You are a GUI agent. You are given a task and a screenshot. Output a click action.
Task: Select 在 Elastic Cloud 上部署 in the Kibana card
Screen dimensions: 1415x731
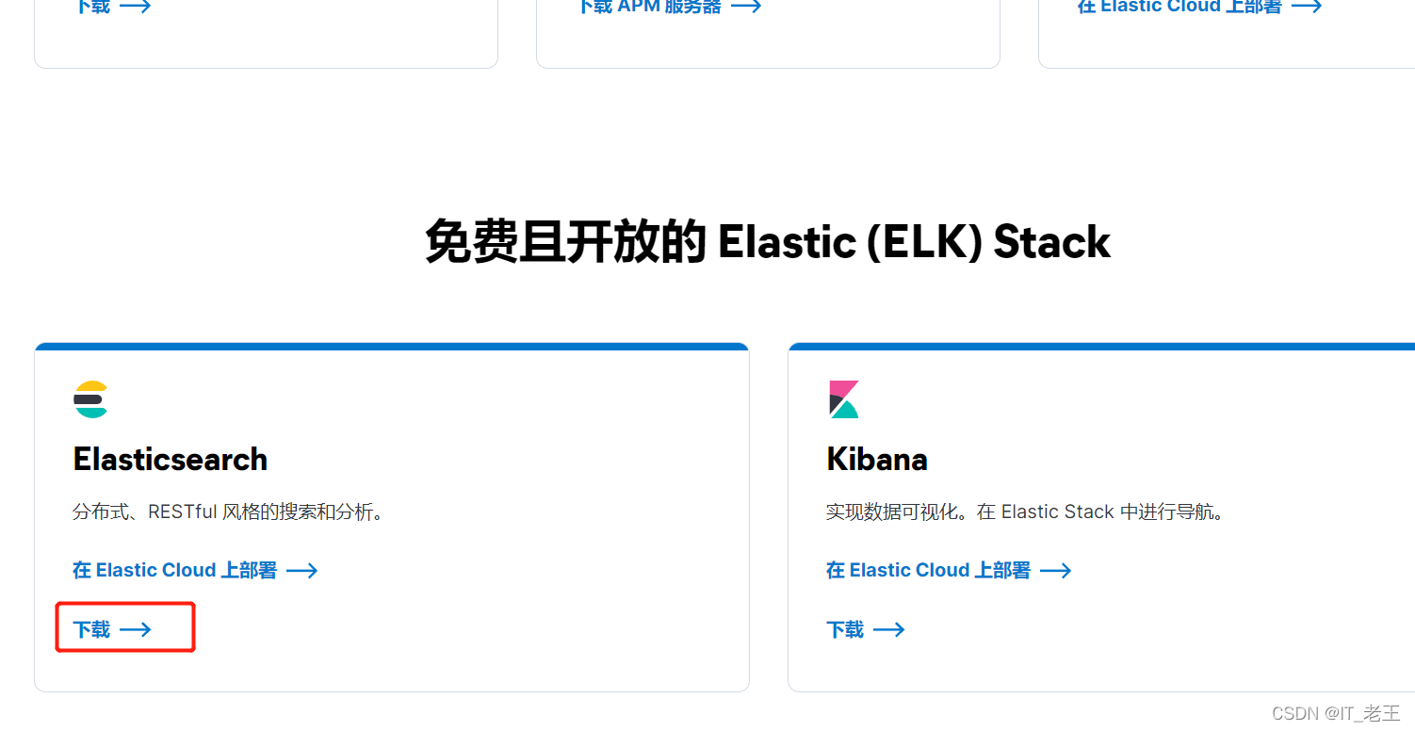[928, 570]
